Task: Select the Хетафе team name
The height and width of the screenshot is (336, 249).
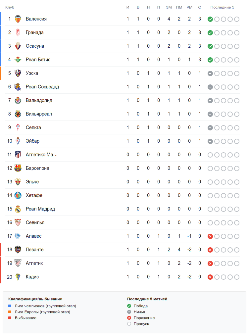Action: [x=34, y=195]
